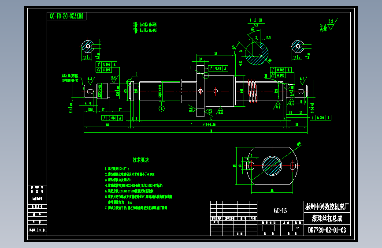
Task: Click the left-end small shaft cross-section view
Action: point(88,46)
